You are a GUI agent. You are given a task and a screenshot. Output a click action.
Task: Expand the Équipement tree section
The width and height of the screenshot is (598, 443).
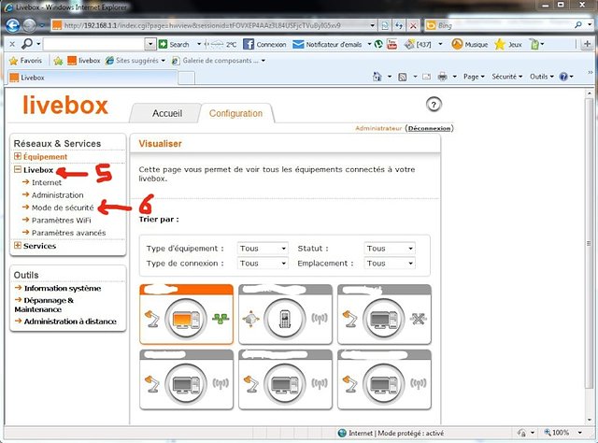click(18, 157)
